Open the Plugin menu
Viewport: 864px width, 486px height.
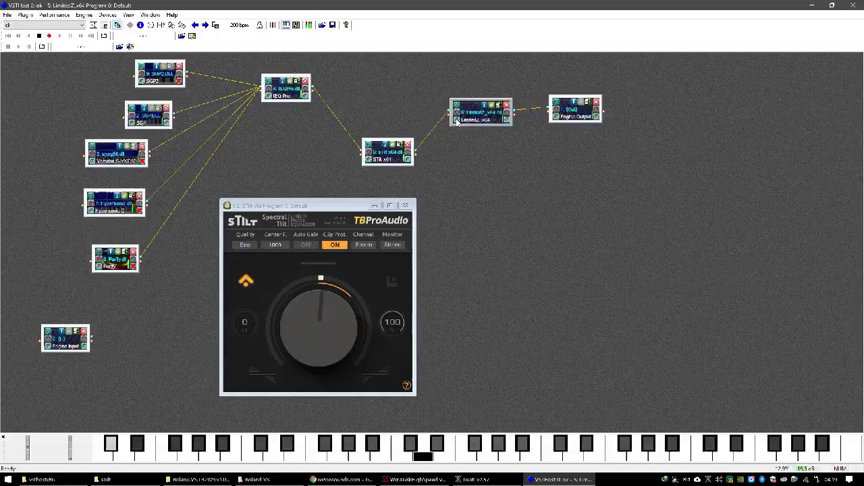pos(26,15)
